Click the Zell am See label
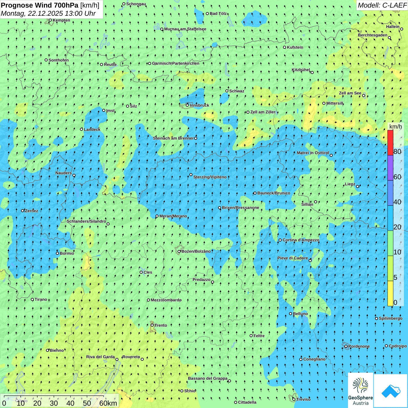This screenshot has height=408, width=408. click(350, 93)
